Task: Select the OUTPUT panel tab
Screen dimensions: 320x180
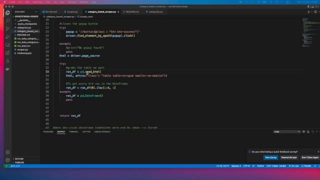Action: click(61, 132)
